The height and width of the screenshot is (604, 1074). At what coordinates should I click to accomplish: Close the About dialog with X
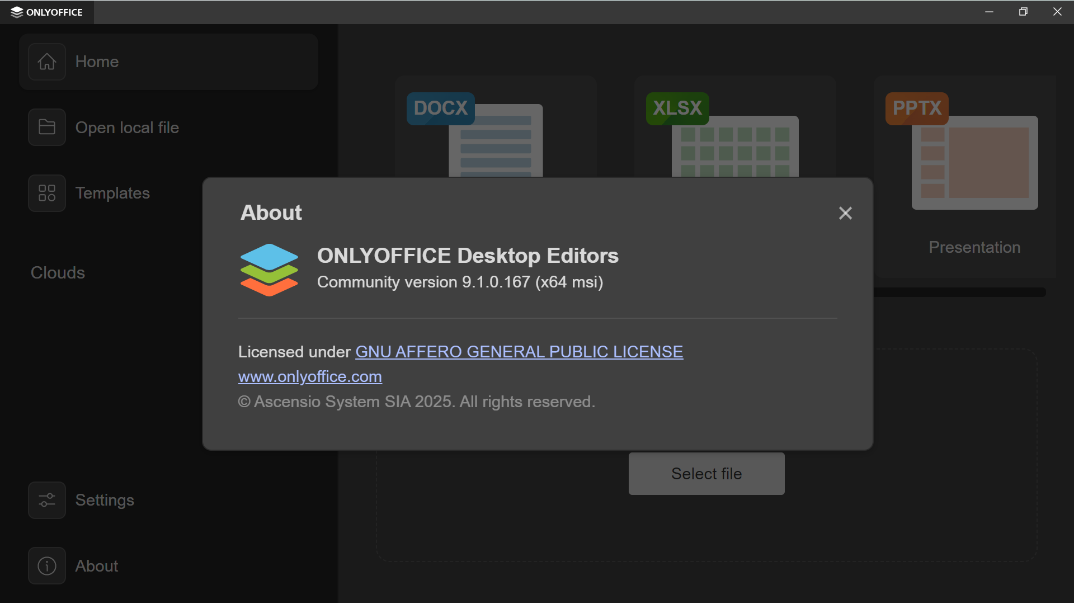click(x=845, y=213)
